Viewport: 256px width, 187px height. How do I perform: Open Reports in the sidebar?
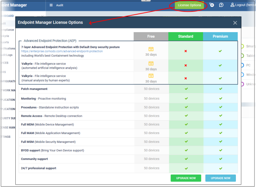click(x=5, y=42)
